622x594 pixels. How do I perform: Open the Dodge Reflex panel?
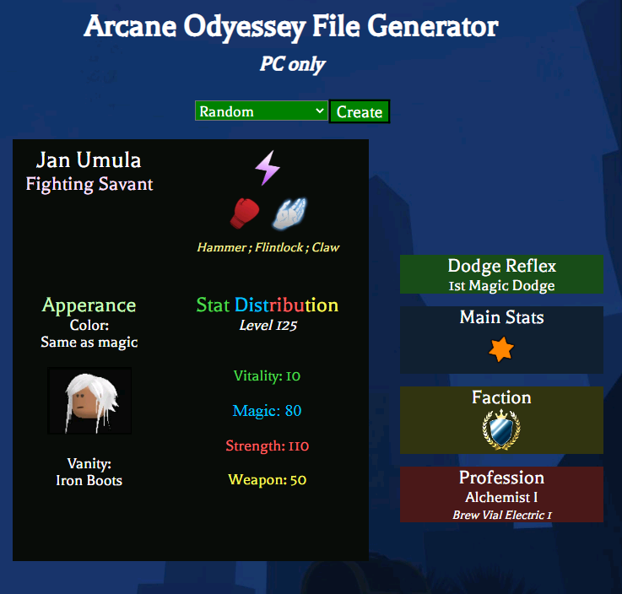pyautogui.click(x=501, y=274)
